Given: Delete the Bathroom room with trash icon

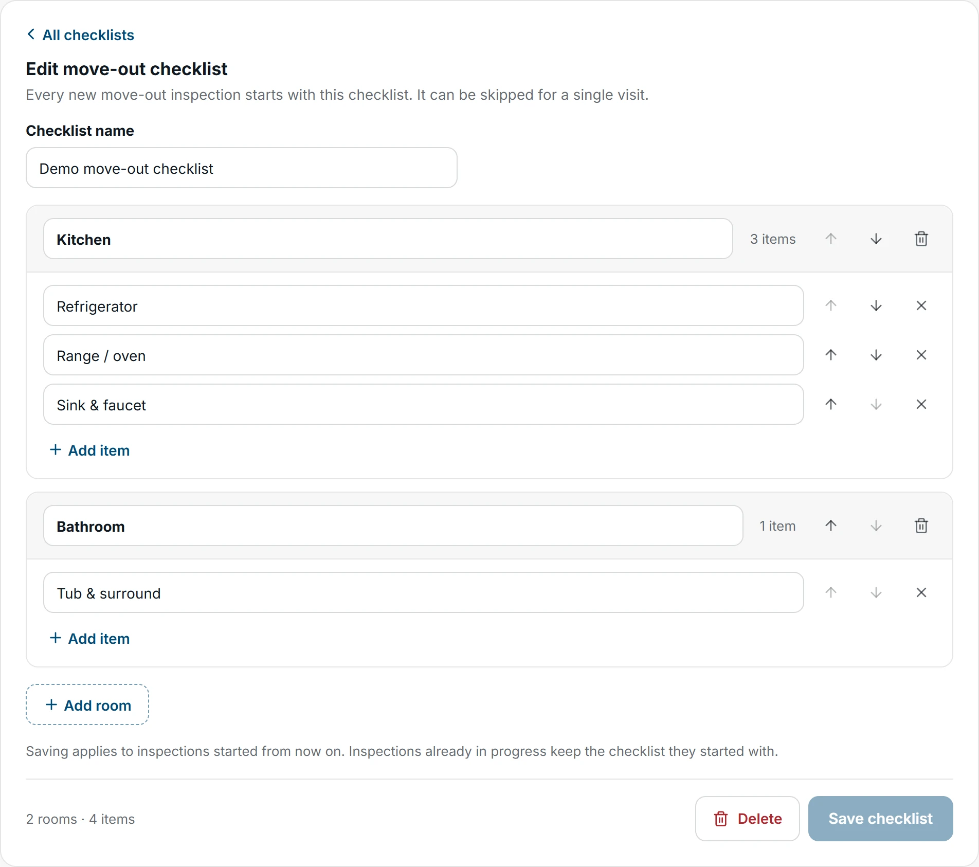Looking at the screenshot, I should pyautogui.click(x=921, y=526).
